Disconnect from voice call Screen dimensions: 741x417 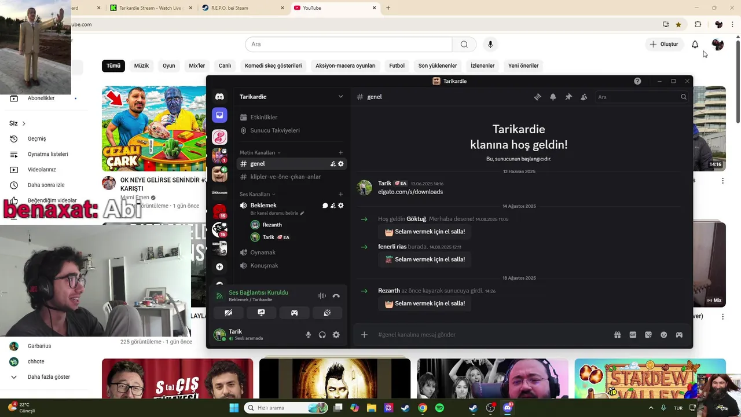336,296
